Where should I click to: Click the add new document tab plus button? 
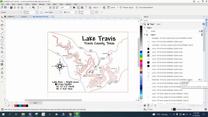click(53, 17)
